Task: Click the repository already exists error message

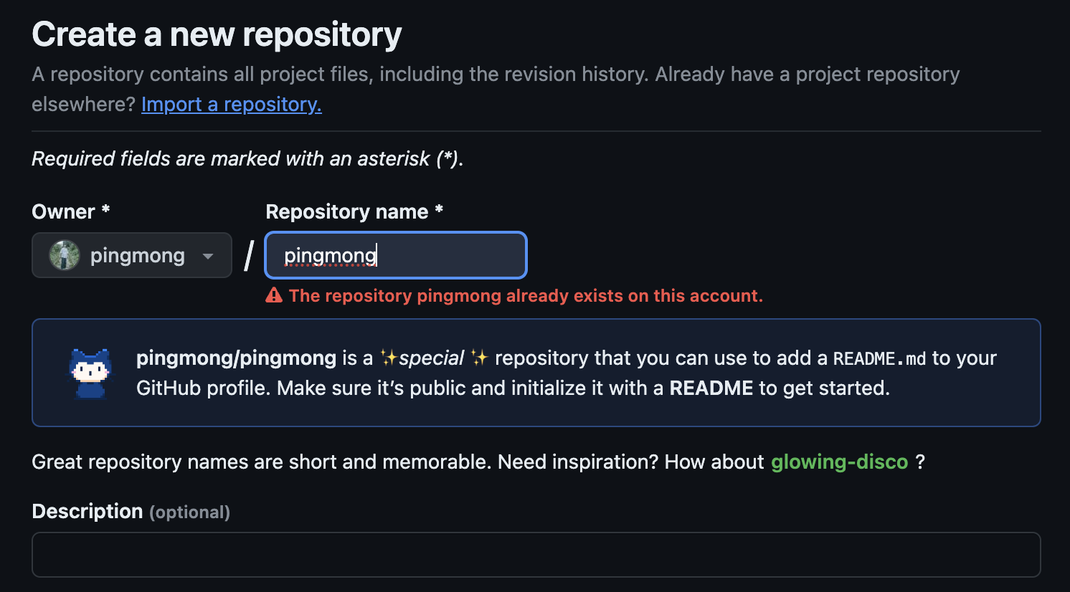Action: 525,296
